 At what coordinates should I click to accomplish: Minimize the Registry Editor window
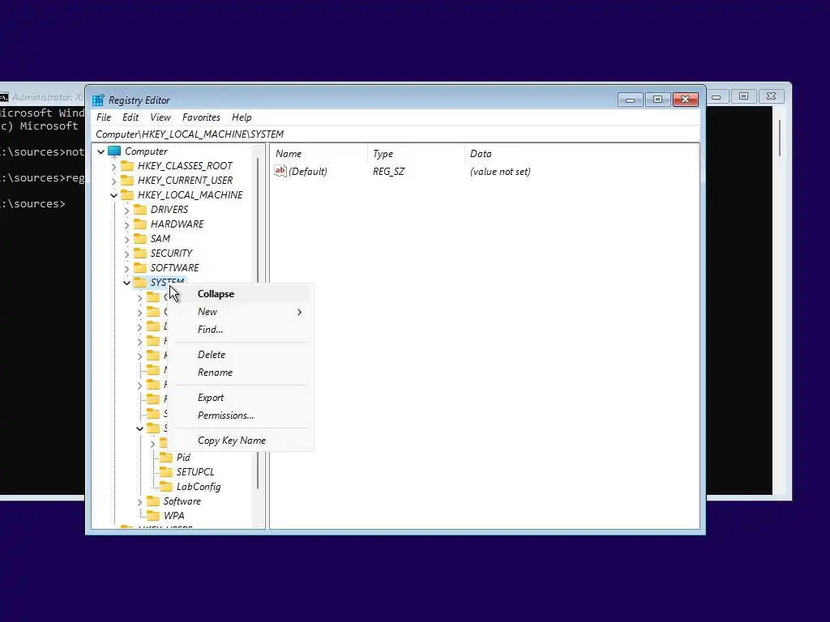(630, 100)
